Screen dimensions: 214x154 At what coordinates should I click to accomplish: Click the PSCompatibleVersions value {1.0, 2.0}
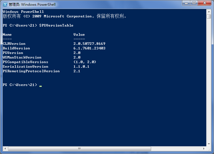click(85, 62)
